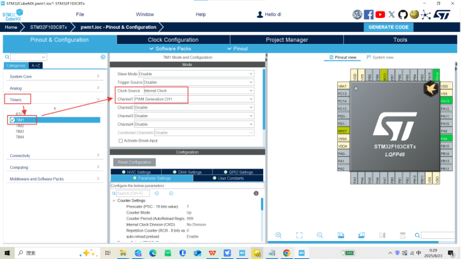
Task: Toggle the TIM1 enabled check mark
Action: point(13,120)
